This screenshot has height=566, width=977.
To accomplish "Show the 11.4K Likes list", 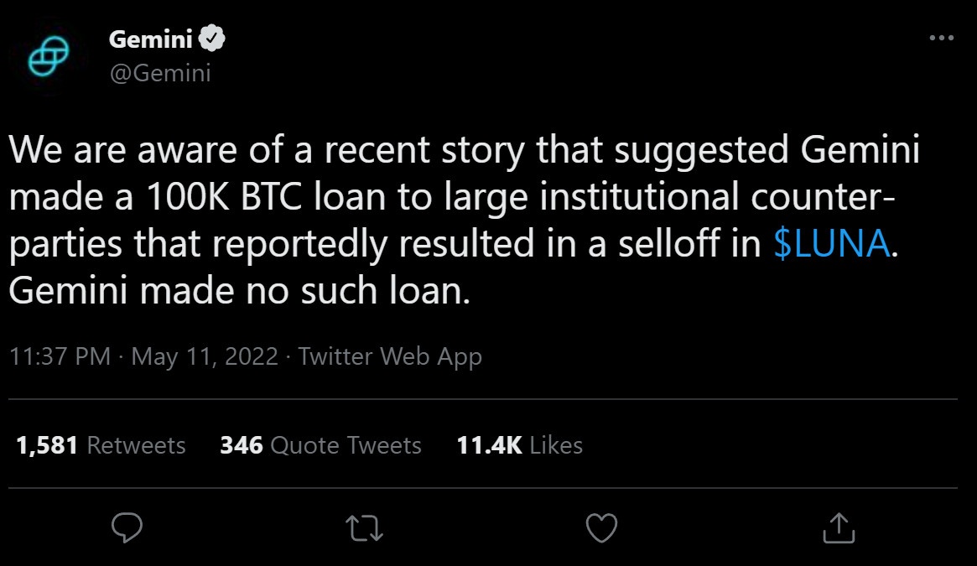I will pos(519,444).
